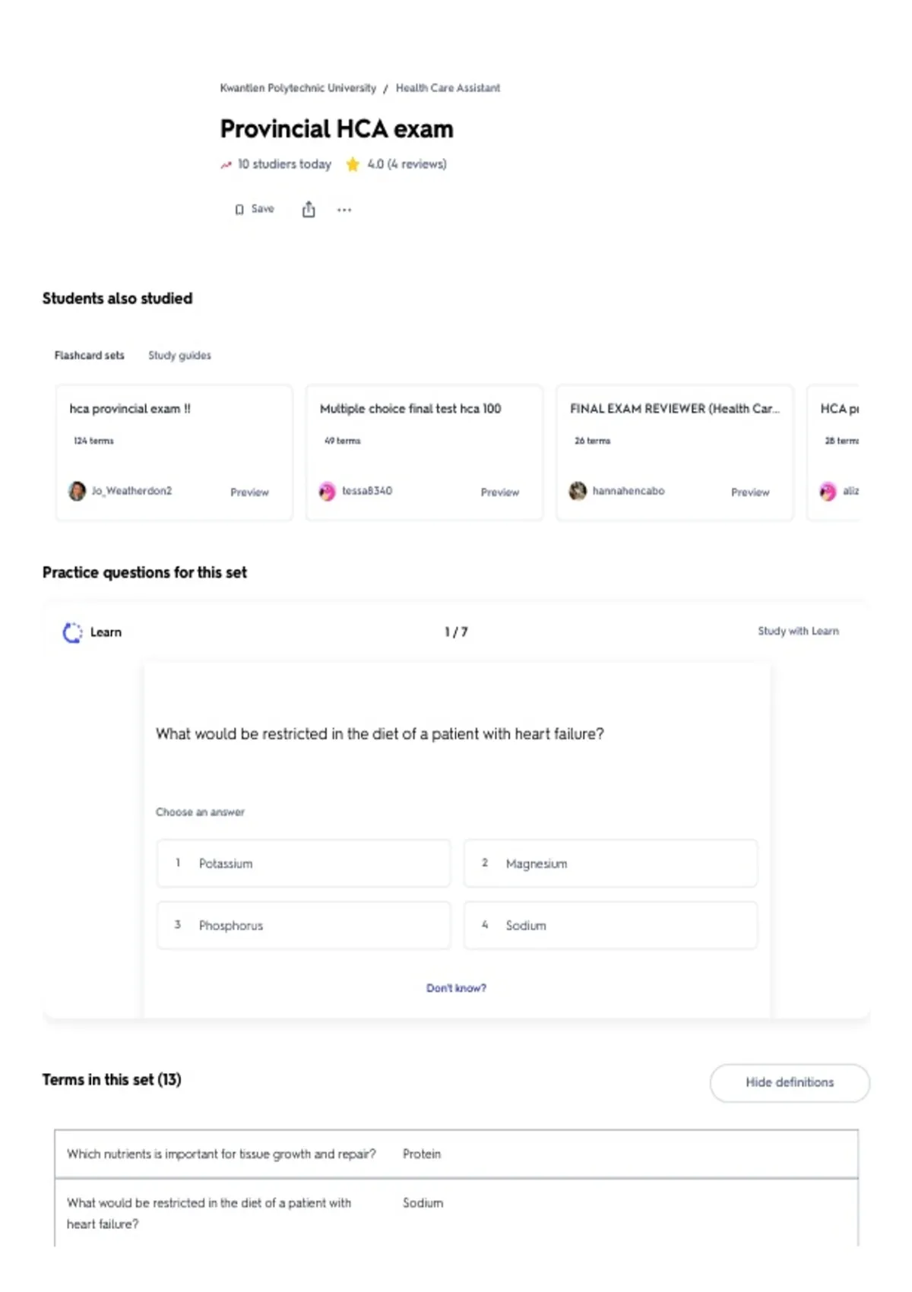
Task: Choose answer option Phosphorus
Action: pyautogui.click(x=303, y=925)
